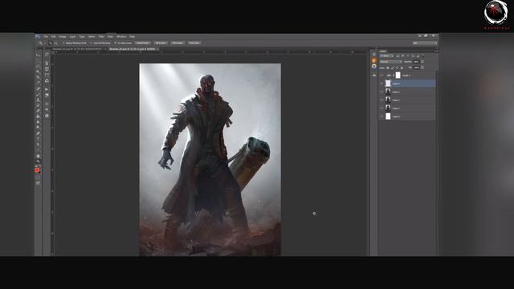This screenshot has width=514, height=289.
Task: Click the Print Size button
Action: (194, 43)
